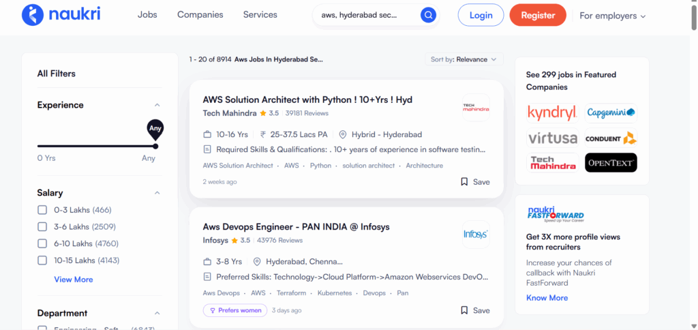Save the Aws Devops Engineer job

pyautogui.click(x=475, y=310)
